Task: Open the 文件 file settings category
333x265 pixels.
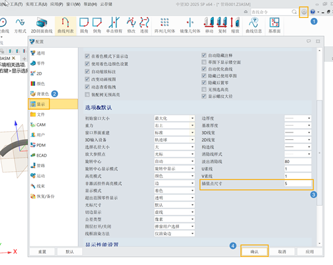Action: point(38,115)
